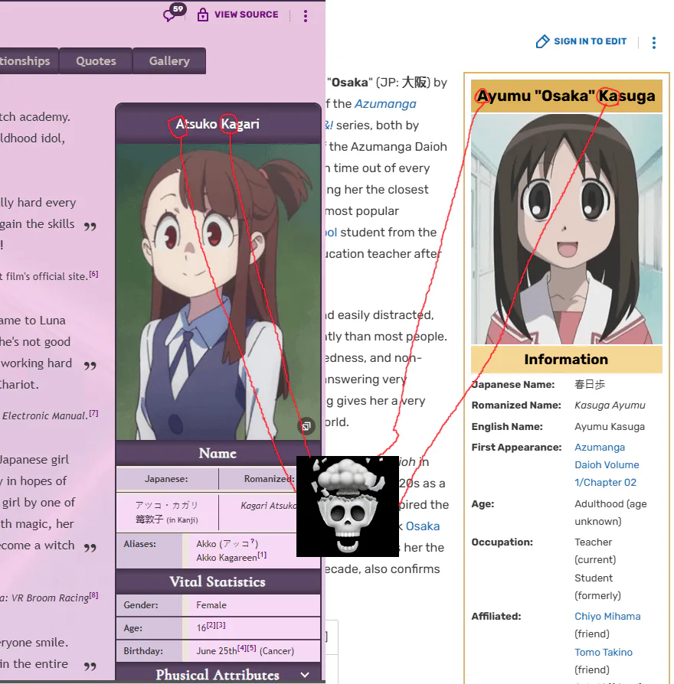Click the Age: label in Osaka's infobox
The width and height of the screenshot is (674, 684).
483,504
